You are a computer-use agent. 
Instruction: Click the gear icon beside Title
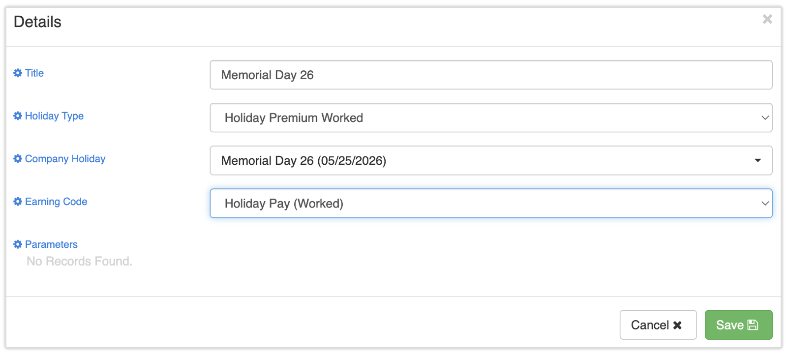pos(18,73)
